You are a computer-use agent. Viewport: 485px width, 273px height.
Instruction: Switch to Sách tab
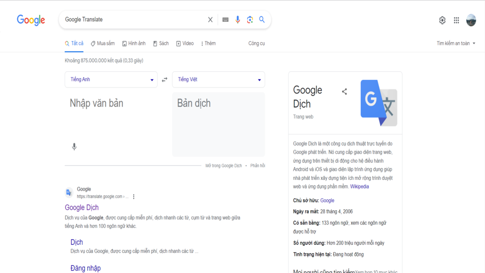pos(161,43)
